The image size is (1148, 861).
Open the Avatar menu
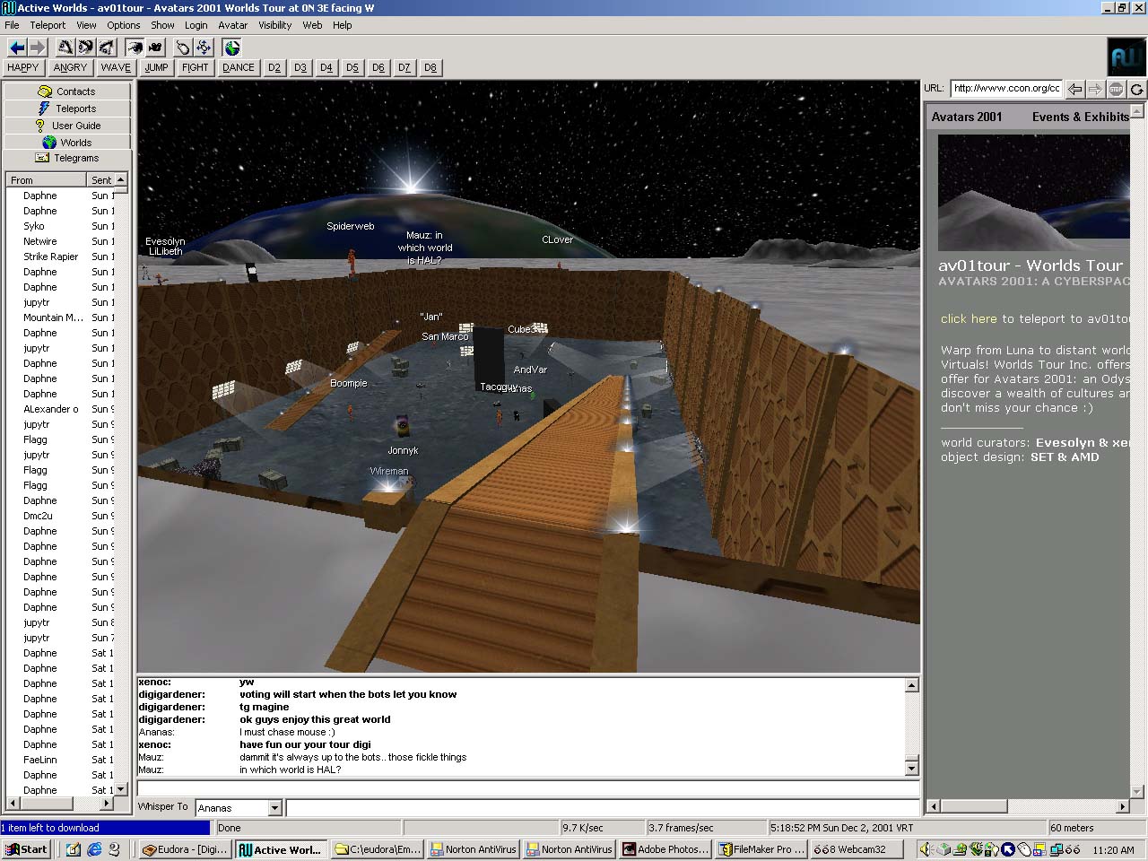(232, 25)
